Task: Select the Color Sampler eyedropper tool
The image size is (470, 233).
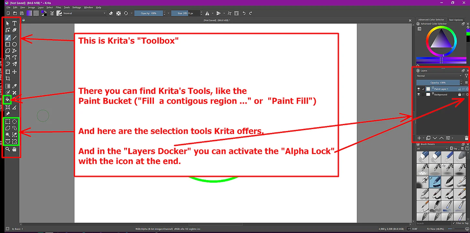Action: click(x=15, y=86)
